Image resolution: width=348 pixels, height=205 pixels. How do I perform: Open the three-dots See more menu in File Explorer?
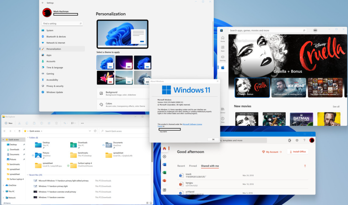[82, 123]
